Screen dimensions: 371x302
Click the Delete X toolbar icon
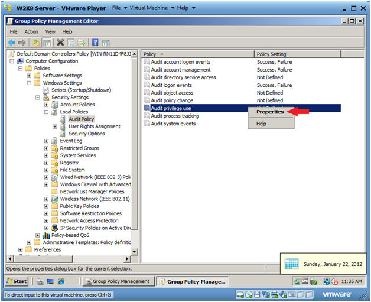pyautogui.click(x=60, y=43)
